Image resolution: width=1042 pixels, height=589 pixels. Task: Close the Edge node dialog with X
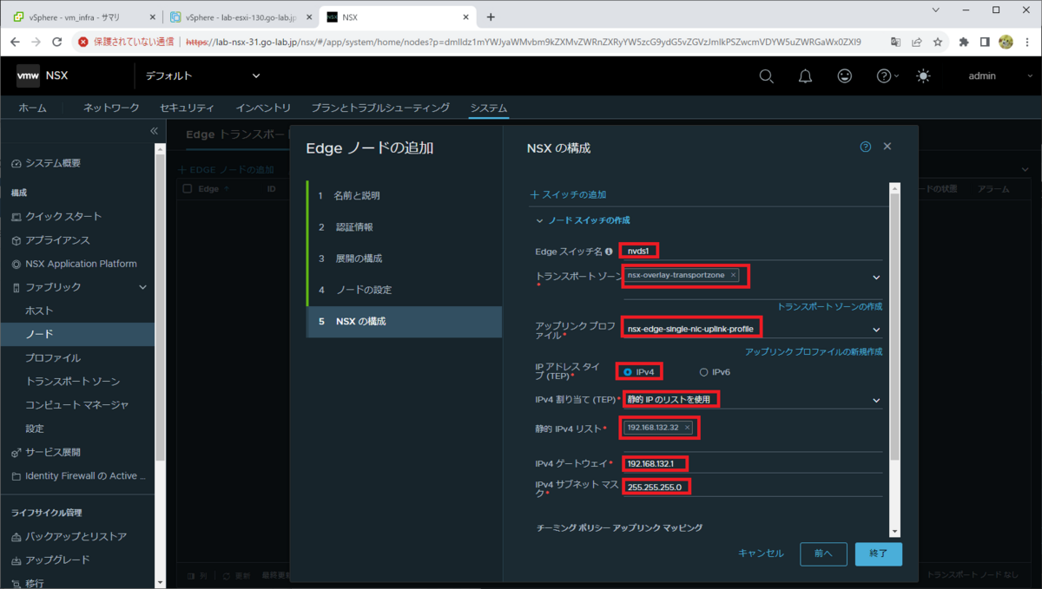887,147
